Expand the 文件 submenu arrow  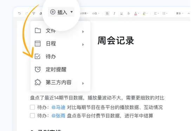click(x=83, y=32)
